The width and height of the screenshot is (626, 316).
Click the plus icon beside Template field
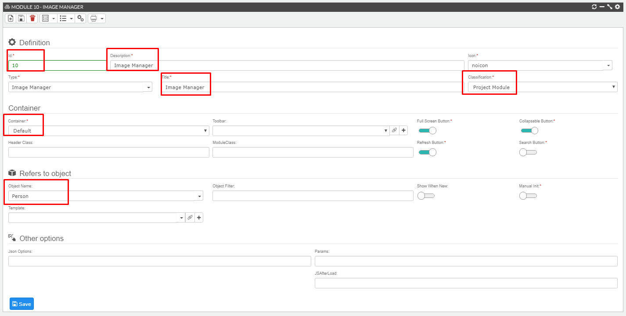pos(198,217)
